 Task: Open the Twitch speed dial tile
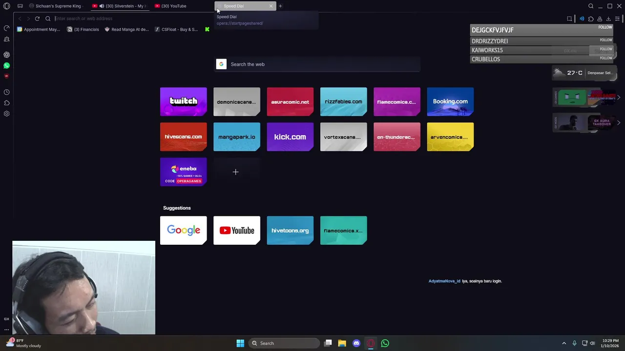click(x=184, y=102)
